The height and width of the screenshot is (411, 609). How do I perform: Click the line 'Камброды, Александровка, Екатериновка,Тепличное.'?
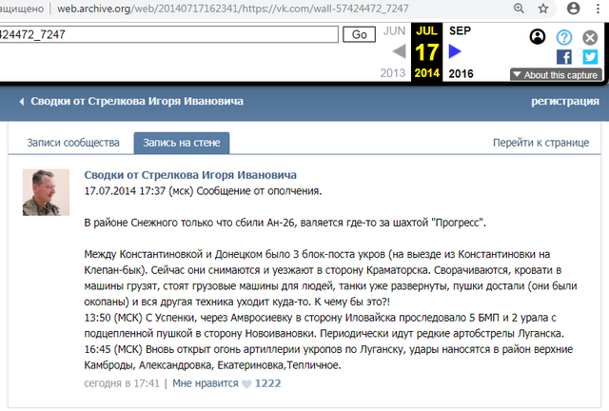tap(212, 365)
